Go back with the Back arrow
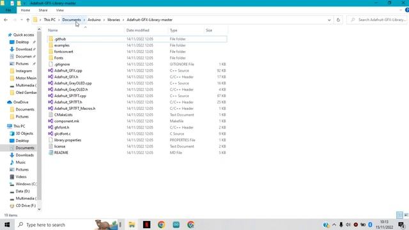The width and height of the screenshot is (409, 230). [6, 20]
